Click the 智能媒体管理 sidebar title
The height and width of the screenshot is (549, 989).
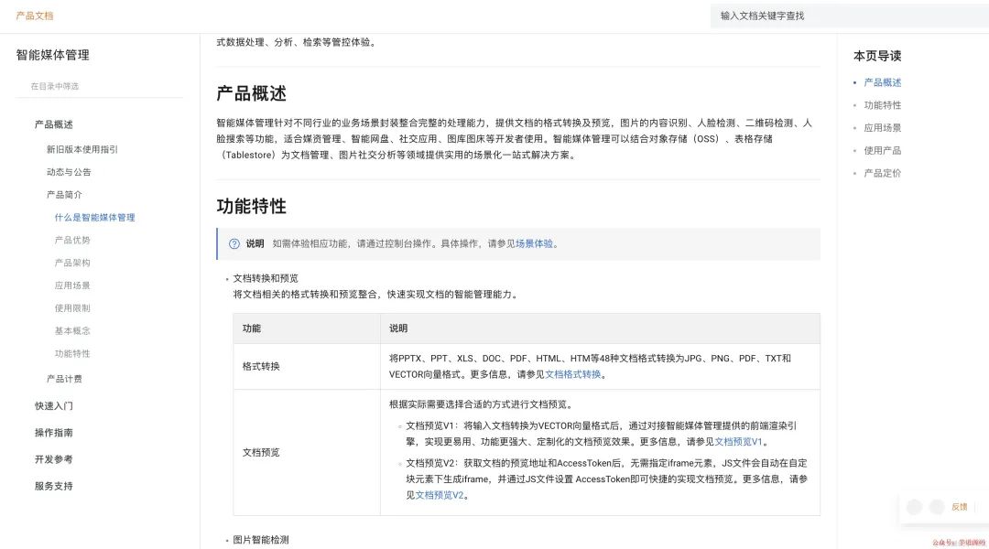click(52, 55)
